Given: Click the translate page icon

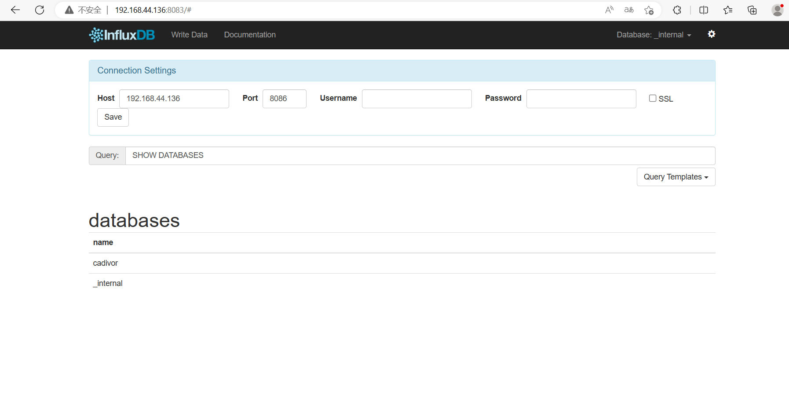Looking at the screenshot, I should point(629,10).
